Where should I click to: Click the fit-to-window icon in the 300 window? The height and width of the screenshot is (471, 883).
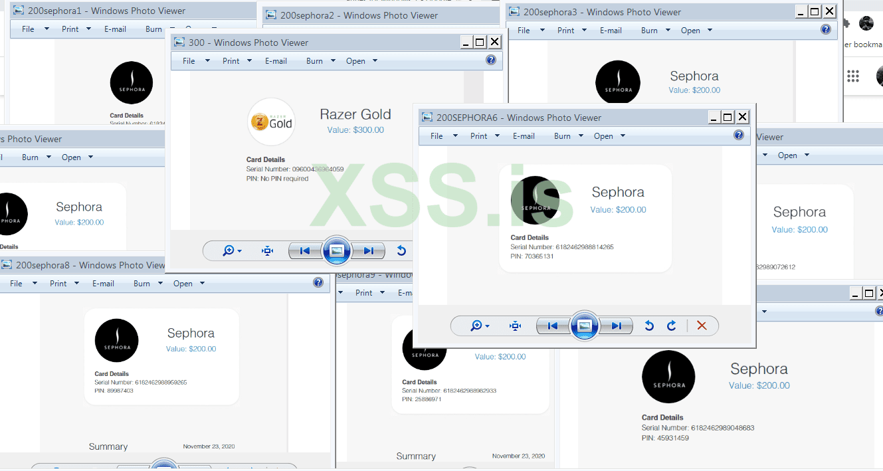267,250
